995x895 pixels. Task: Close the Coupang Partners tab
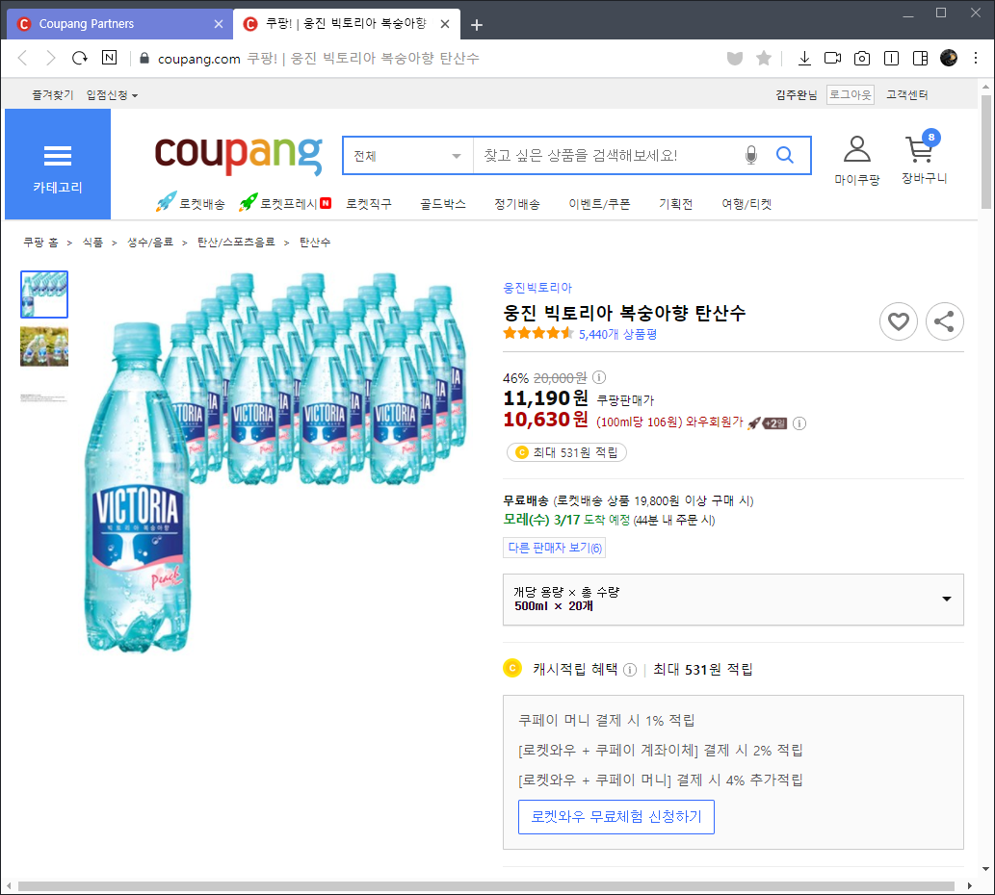point(219,24)
